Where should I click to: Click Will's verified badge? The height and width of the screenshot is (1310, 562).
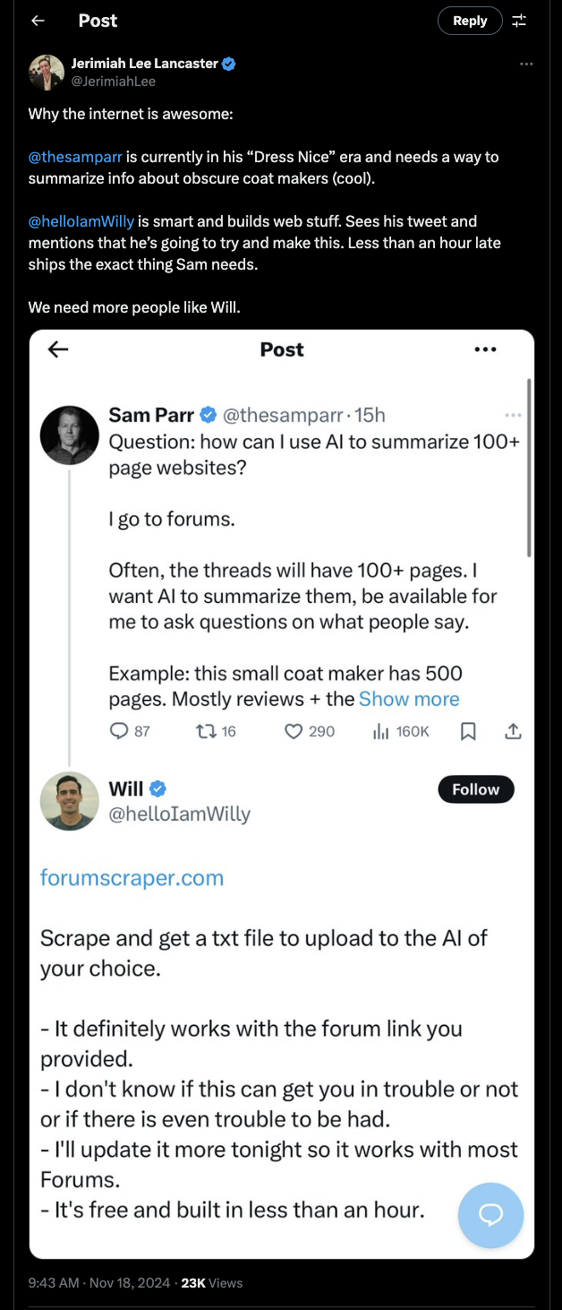pyautogui.click(x=156, y=789)
